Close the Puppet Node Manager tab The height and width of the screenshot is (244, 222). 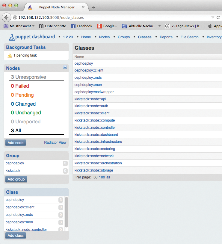click(83, 7)
